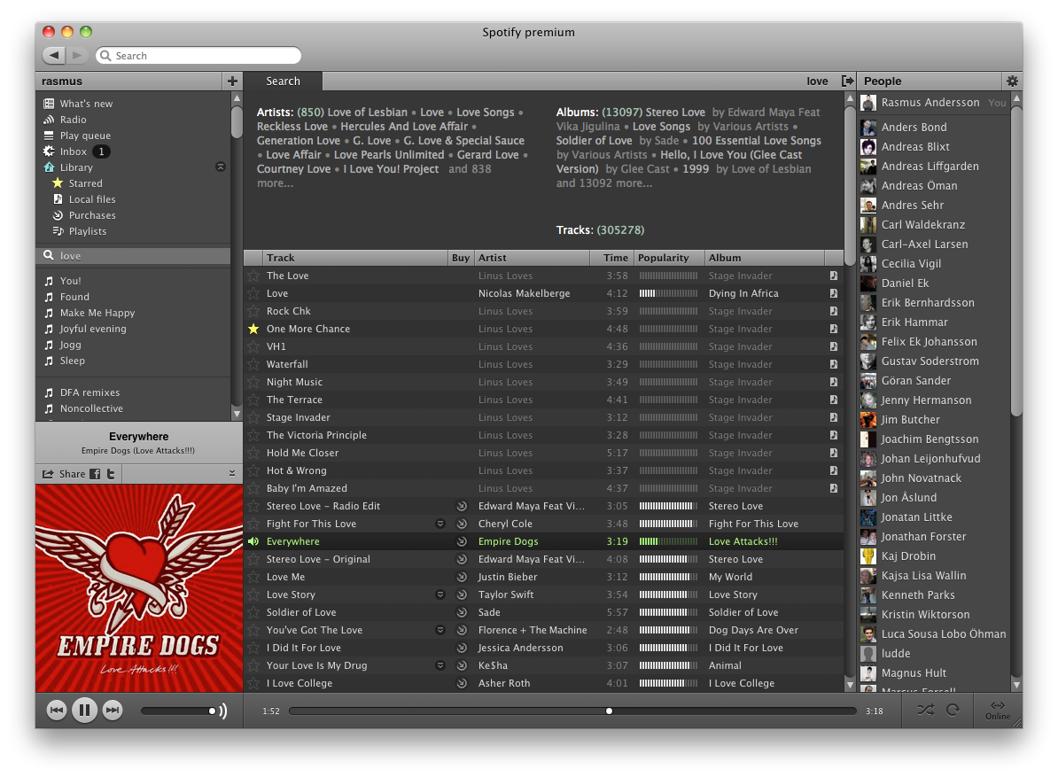1058x777 pixels.
Task: Collapse the Library section in sidebar
Action: tap(221, 167)
